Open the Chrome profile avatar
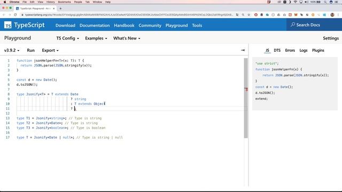The width and height of the screenshot is (342, 192). (x=332, y=15)
